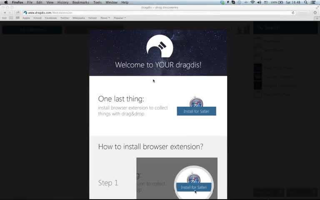Open the Facebook bookmark
Image resolution: width=320 pixels, height=200 pixels.
[x=50, y=18]
